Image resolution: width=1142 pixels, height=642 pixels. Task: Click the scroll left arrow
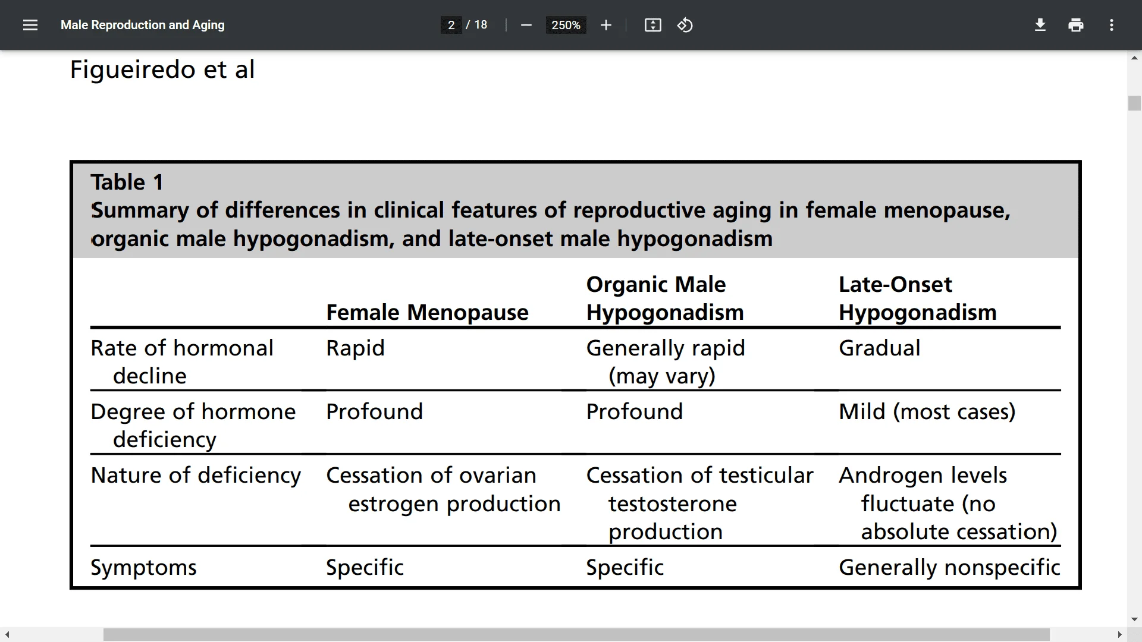pyautogui.click(x=7, y=635)
